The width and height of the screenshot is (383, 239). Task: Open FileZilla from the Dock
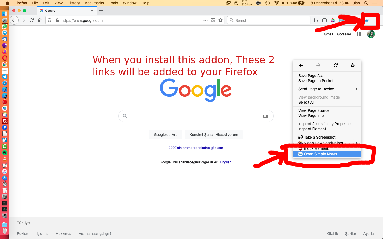[x=5, y=121]
